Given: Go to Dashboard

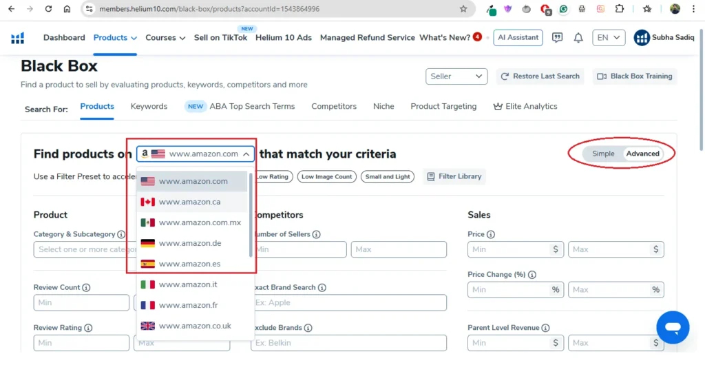Looking at the screenshot, I should pos(64,38).
